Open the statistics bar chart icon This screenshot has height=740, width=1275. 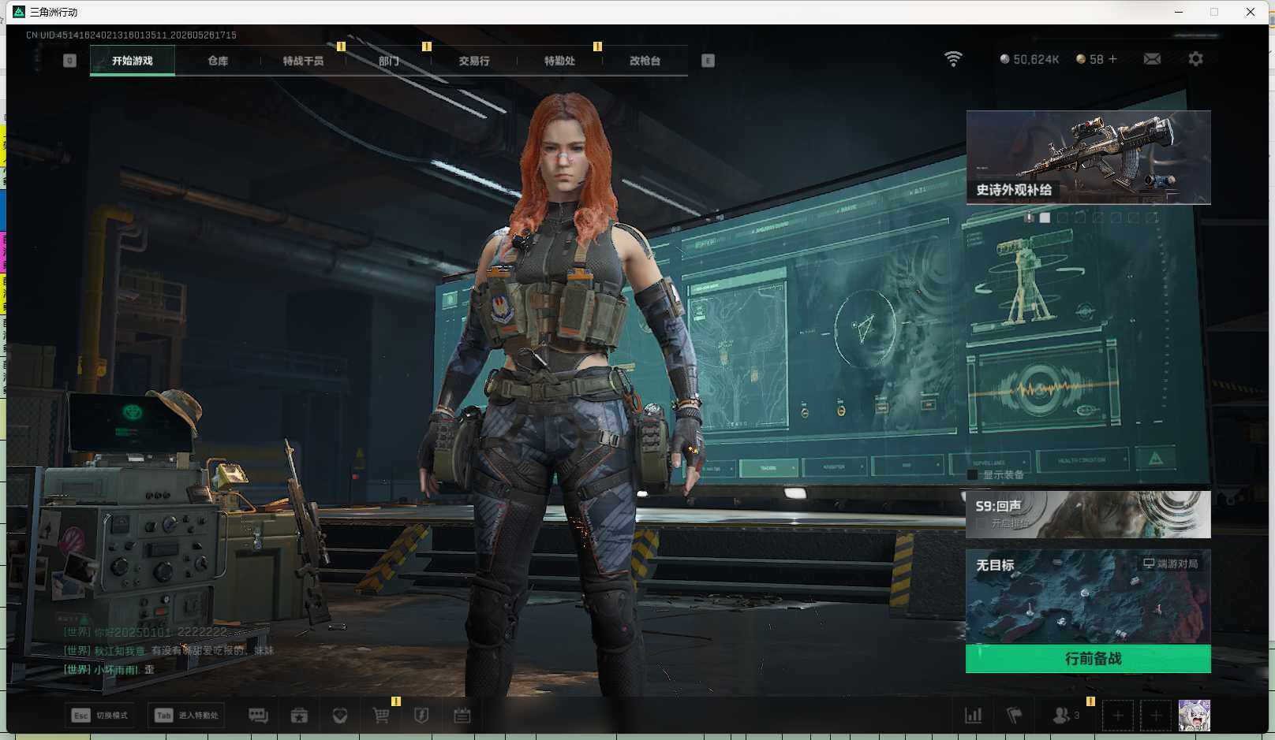pyautogui.click(x=974, y=716)
